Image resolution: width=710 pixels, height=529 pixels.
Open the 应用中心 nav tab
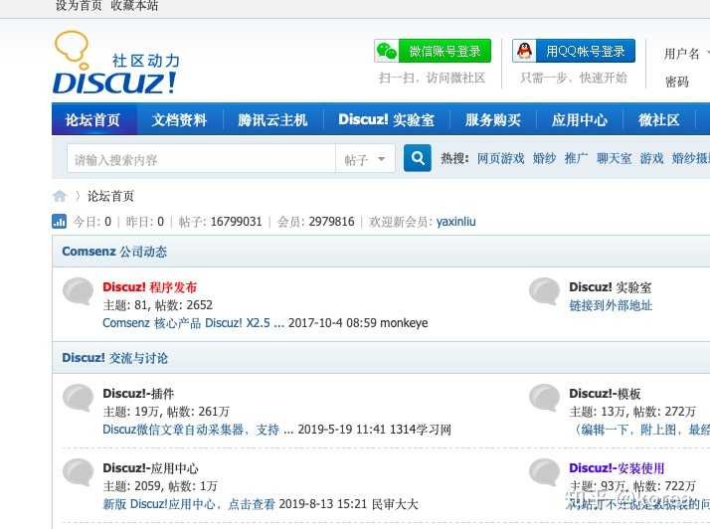(x=580, y=119)
